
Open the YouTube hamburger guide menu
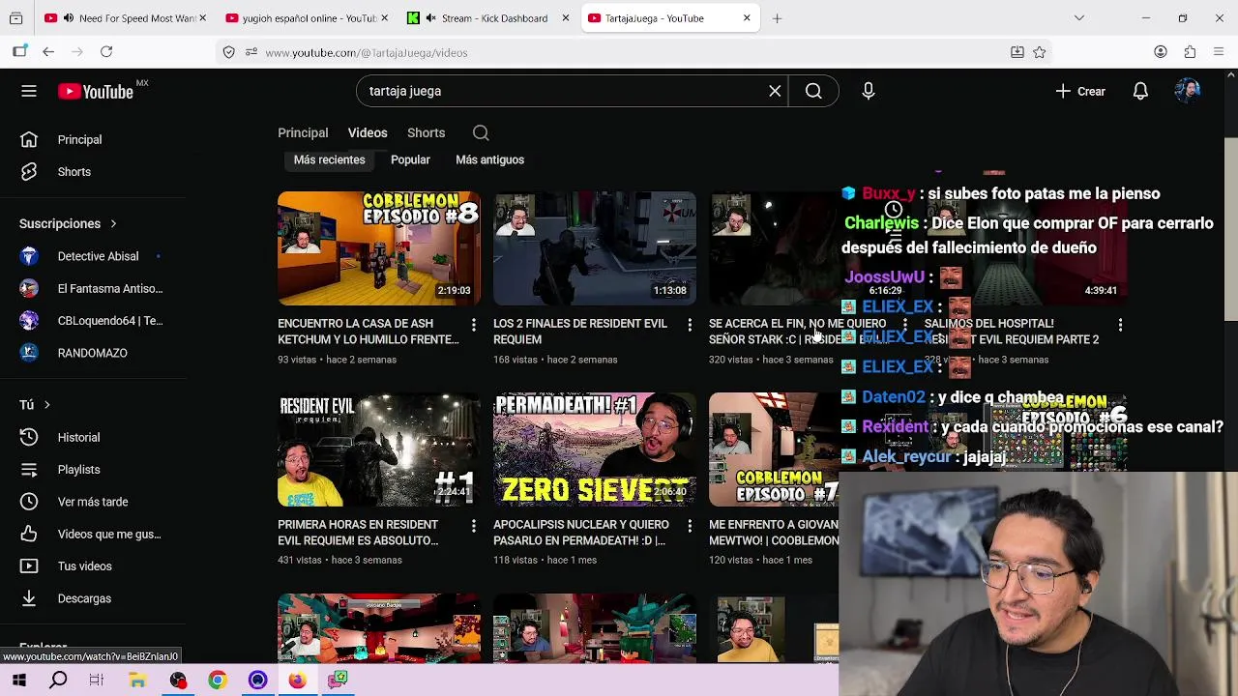click(29, 91)
